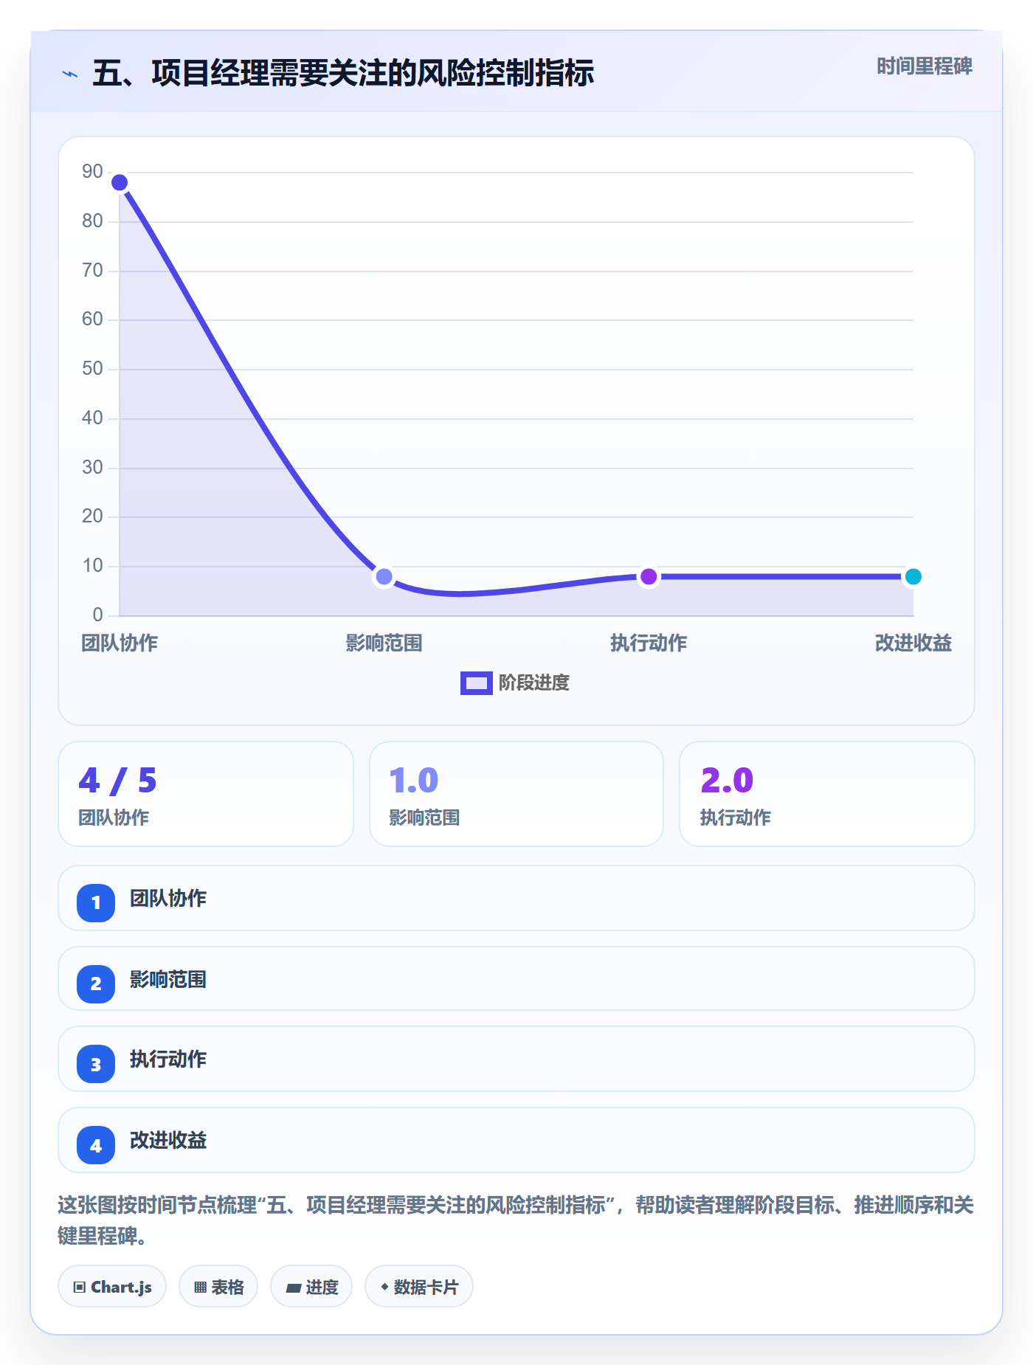Click the 进度 tag chip

(x=311, y=1286)
